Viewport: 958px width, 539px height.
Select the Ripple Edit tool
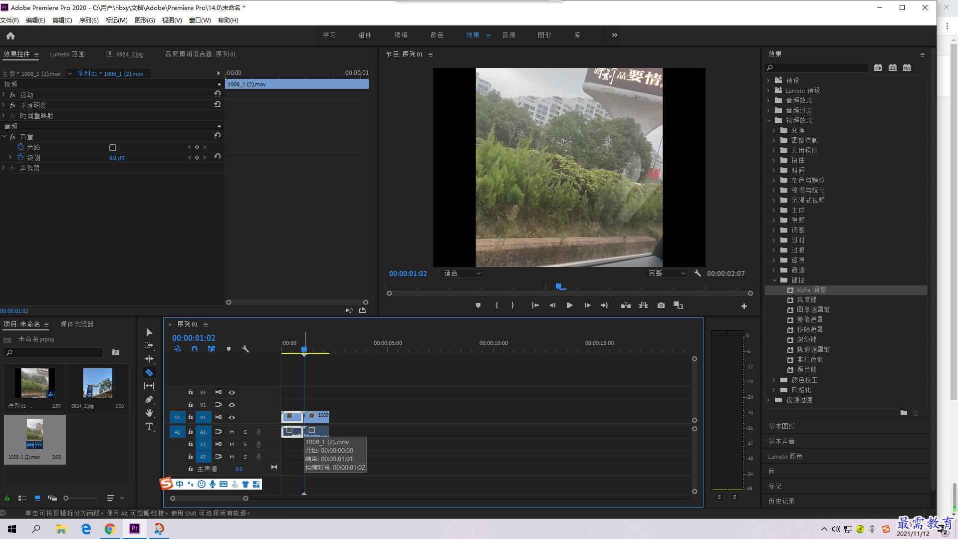click(x=149, y=359)
